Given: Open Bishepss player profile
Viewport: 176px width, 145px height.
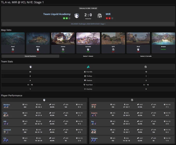Looking at the screenshot, I should (x=94, y=138).
